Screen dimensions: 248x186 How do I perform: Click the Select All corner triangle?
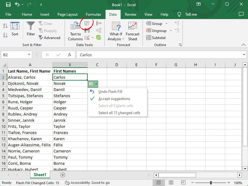tap(4, 65)
